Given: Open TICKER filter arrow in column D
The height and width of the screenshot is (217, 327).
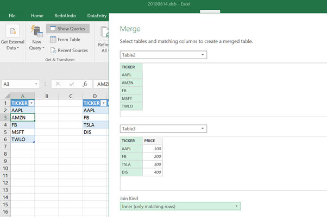Looking at the screenshot, I should click(x=103, y=103).
